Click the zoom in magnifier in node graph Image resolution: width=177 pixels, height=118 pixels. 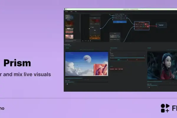tap(91, 41)
